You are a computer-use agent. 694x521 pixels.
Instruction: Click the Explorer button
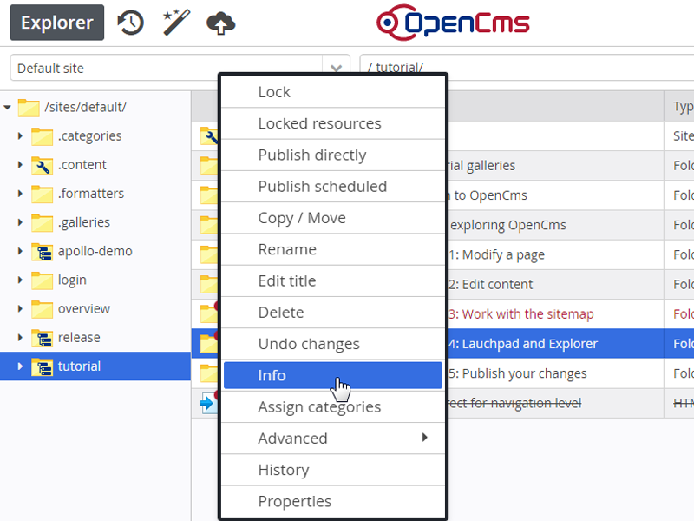57,23
